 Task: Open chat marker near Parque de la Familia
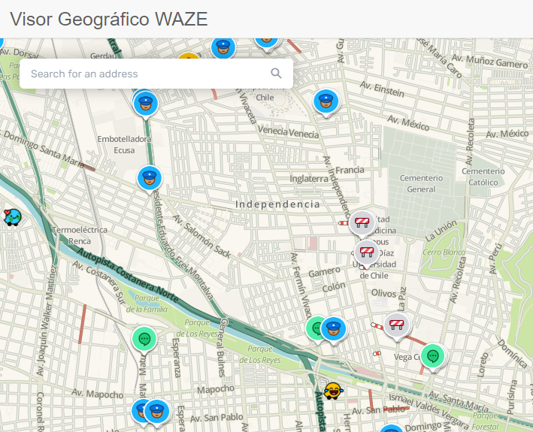[144, 340]
